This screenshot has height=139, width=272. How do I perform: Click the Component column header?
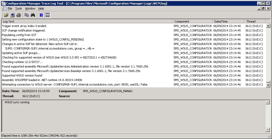coord(193,21)
